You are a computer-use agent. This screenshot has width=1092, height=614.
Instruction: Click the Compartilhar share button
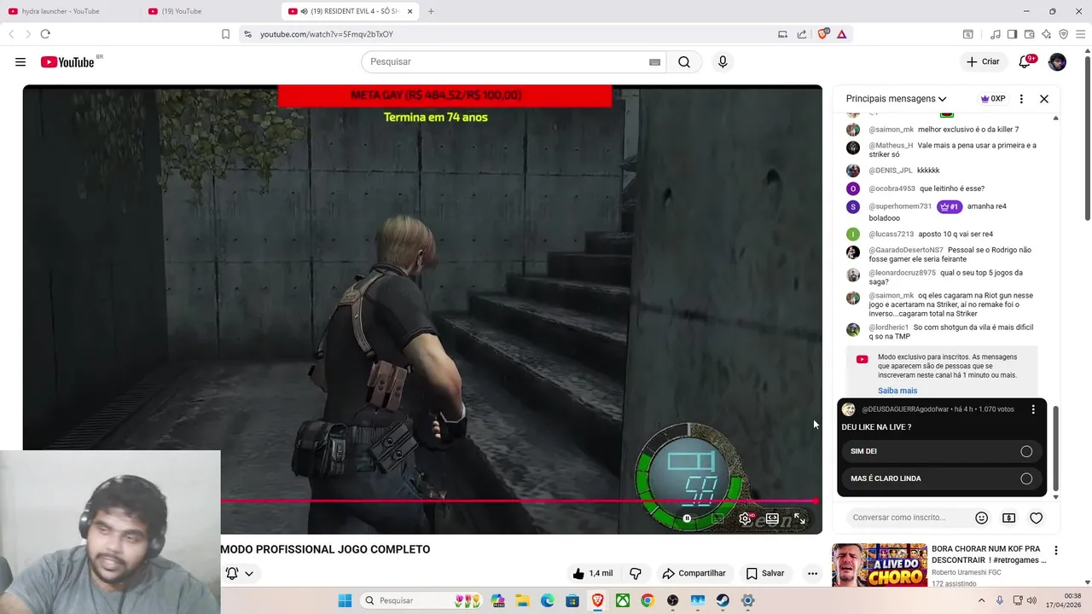pyautogui.click(x=694, y=573)
